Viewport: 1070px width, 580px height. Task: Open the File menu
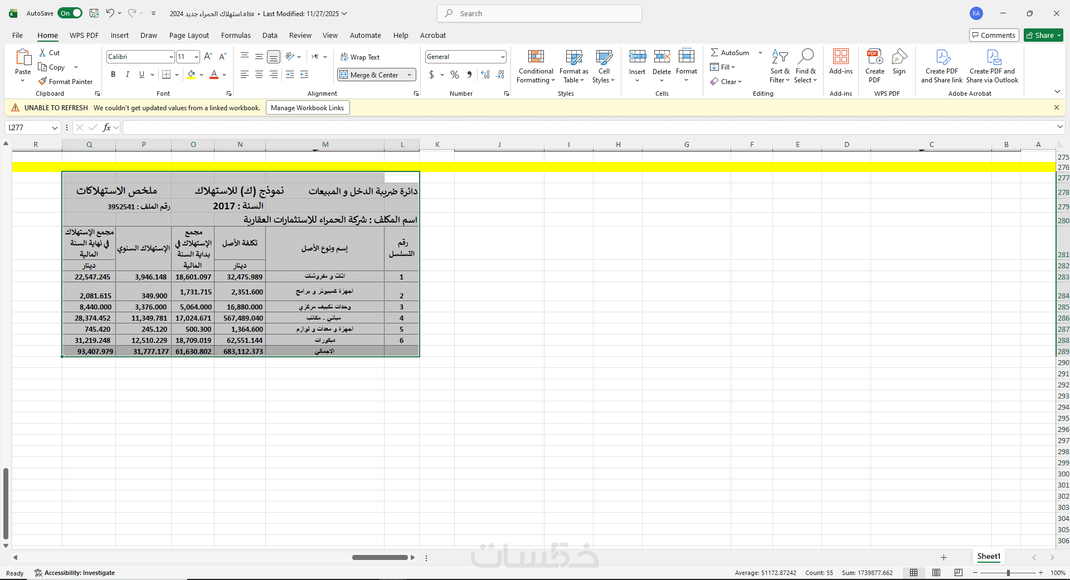tap(18, 35)
